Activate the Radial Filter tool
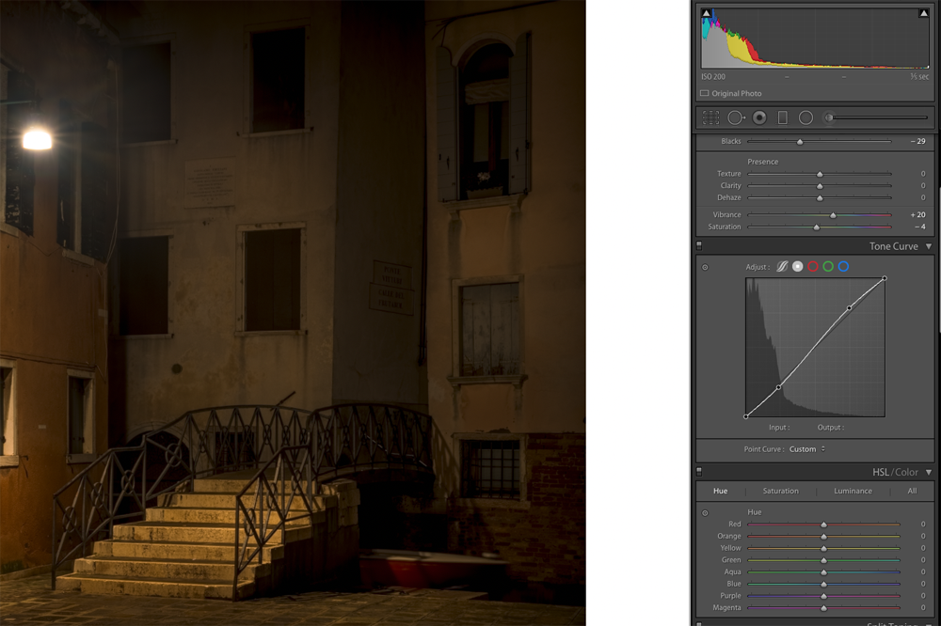This screenshot has width=941, height=626. pos(805,117)
